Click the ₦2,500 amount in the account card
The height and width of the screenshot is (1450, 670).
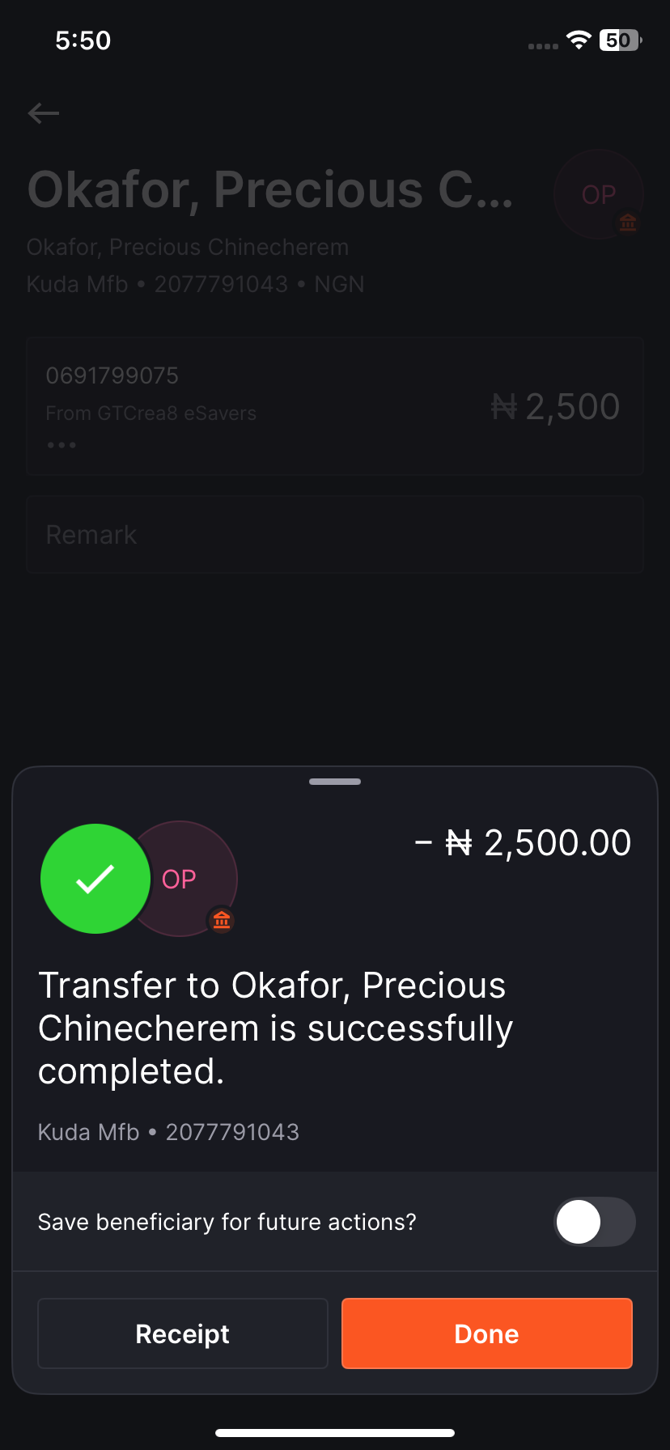(556, 406)
